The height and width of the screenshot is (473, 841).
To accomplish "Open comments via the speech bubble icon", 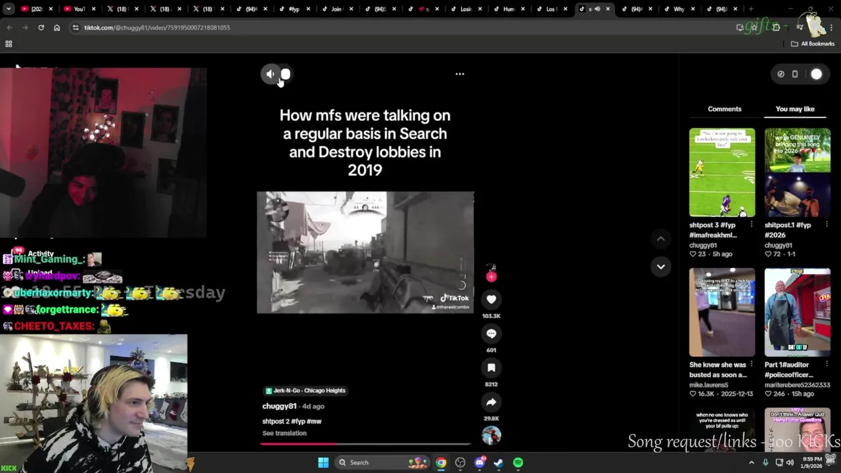I will click(491, 334).
